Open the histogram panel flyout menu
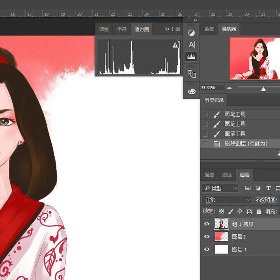Viewport: 280px width, 280px height. click(x=178, y=29)
